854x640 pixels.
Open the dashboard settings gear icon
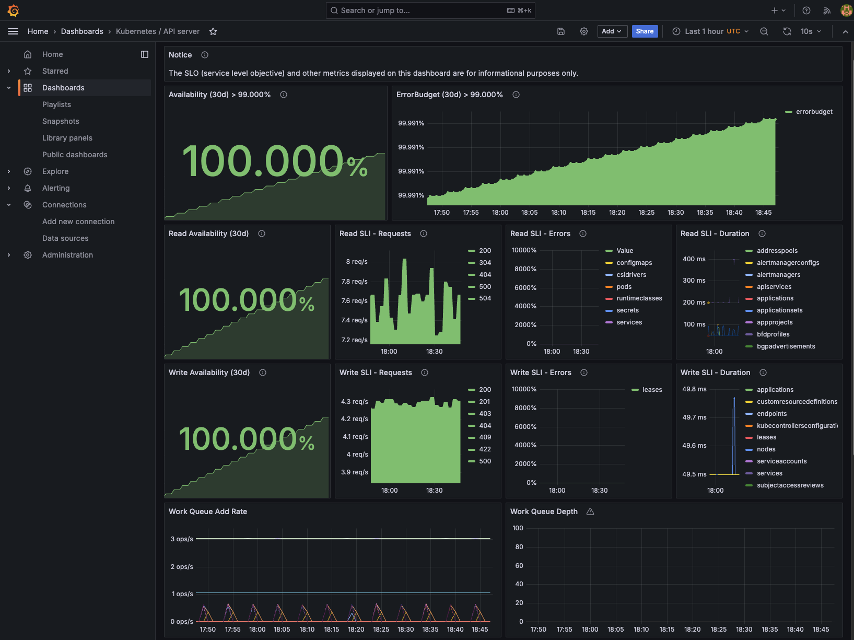[583, 31]
